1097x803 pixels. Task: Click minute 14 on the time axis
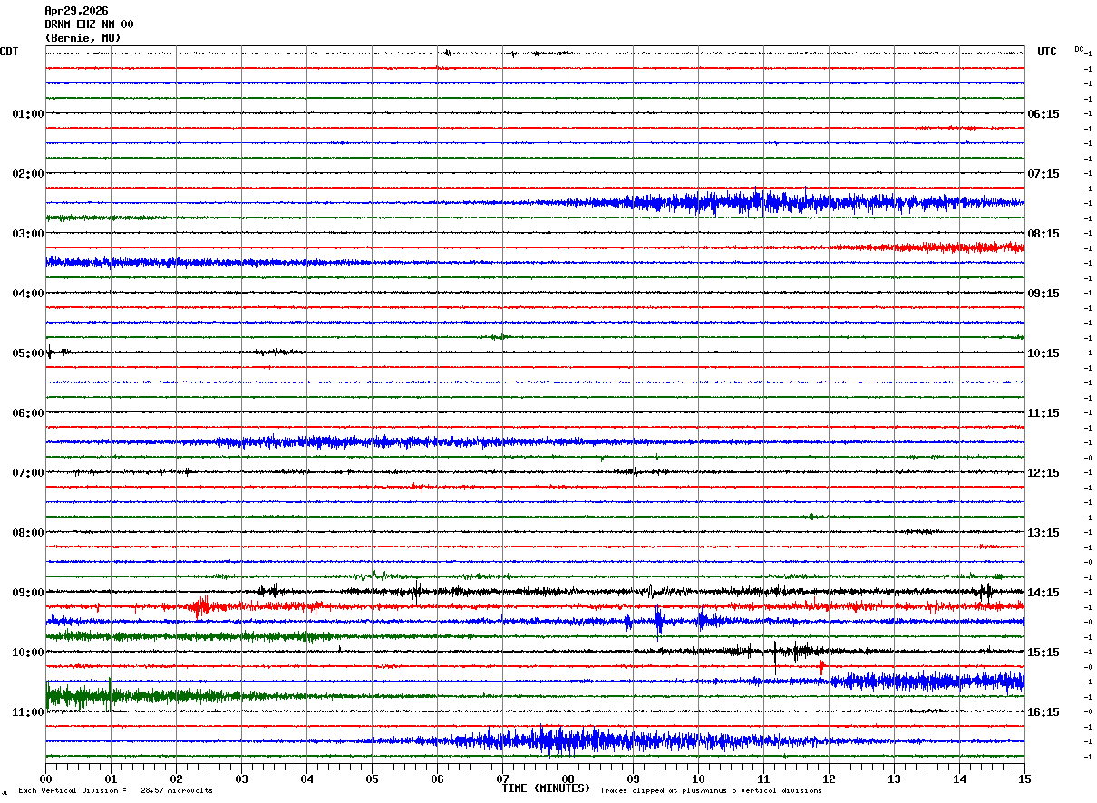click(959, 779)
